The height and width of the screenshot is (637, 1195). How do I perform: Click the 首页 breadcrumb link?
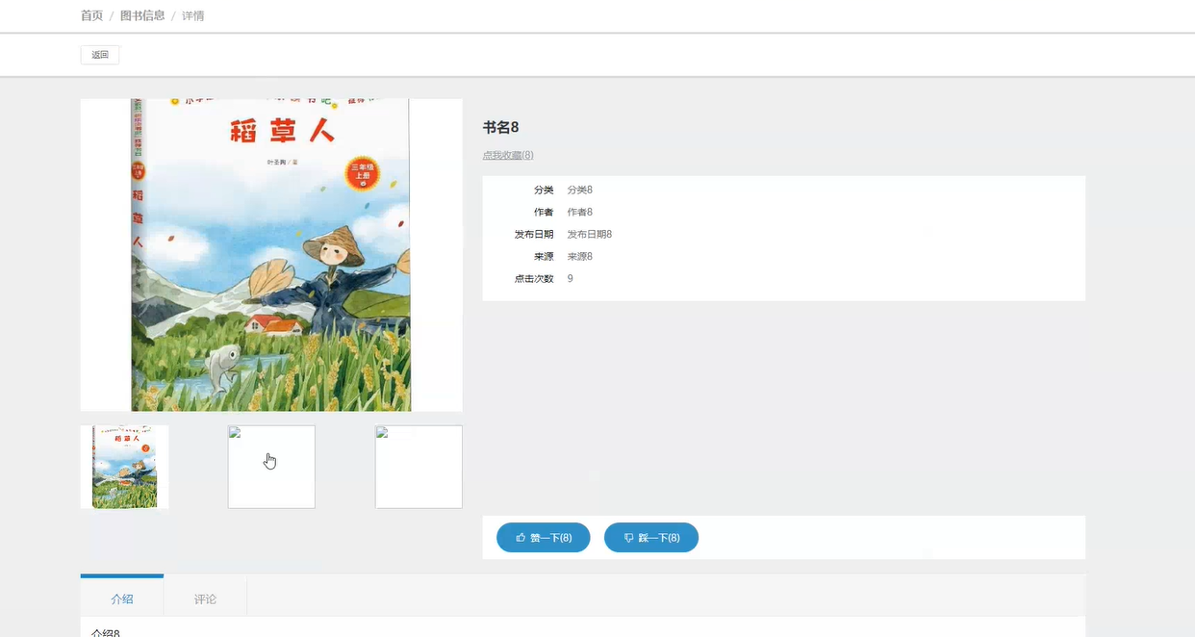[x=91, y=15]
